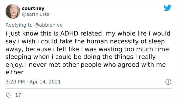Viewport: 177px width, 102px height.
Task: Select the 17 likes count
Action: point(18,95)
